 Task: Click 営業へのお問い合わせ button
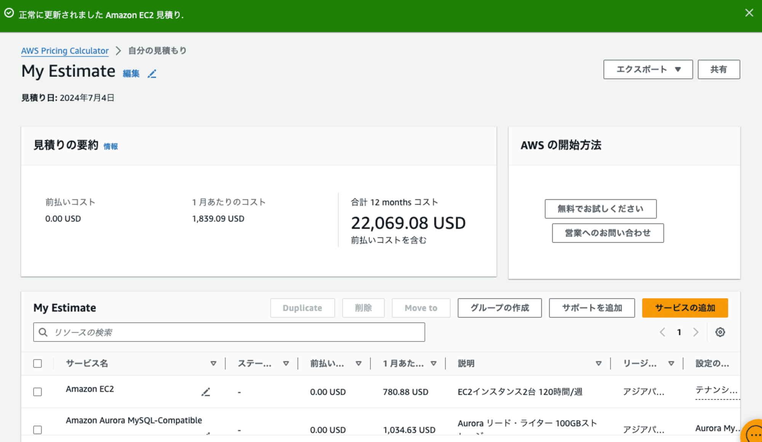click(608, 233)
